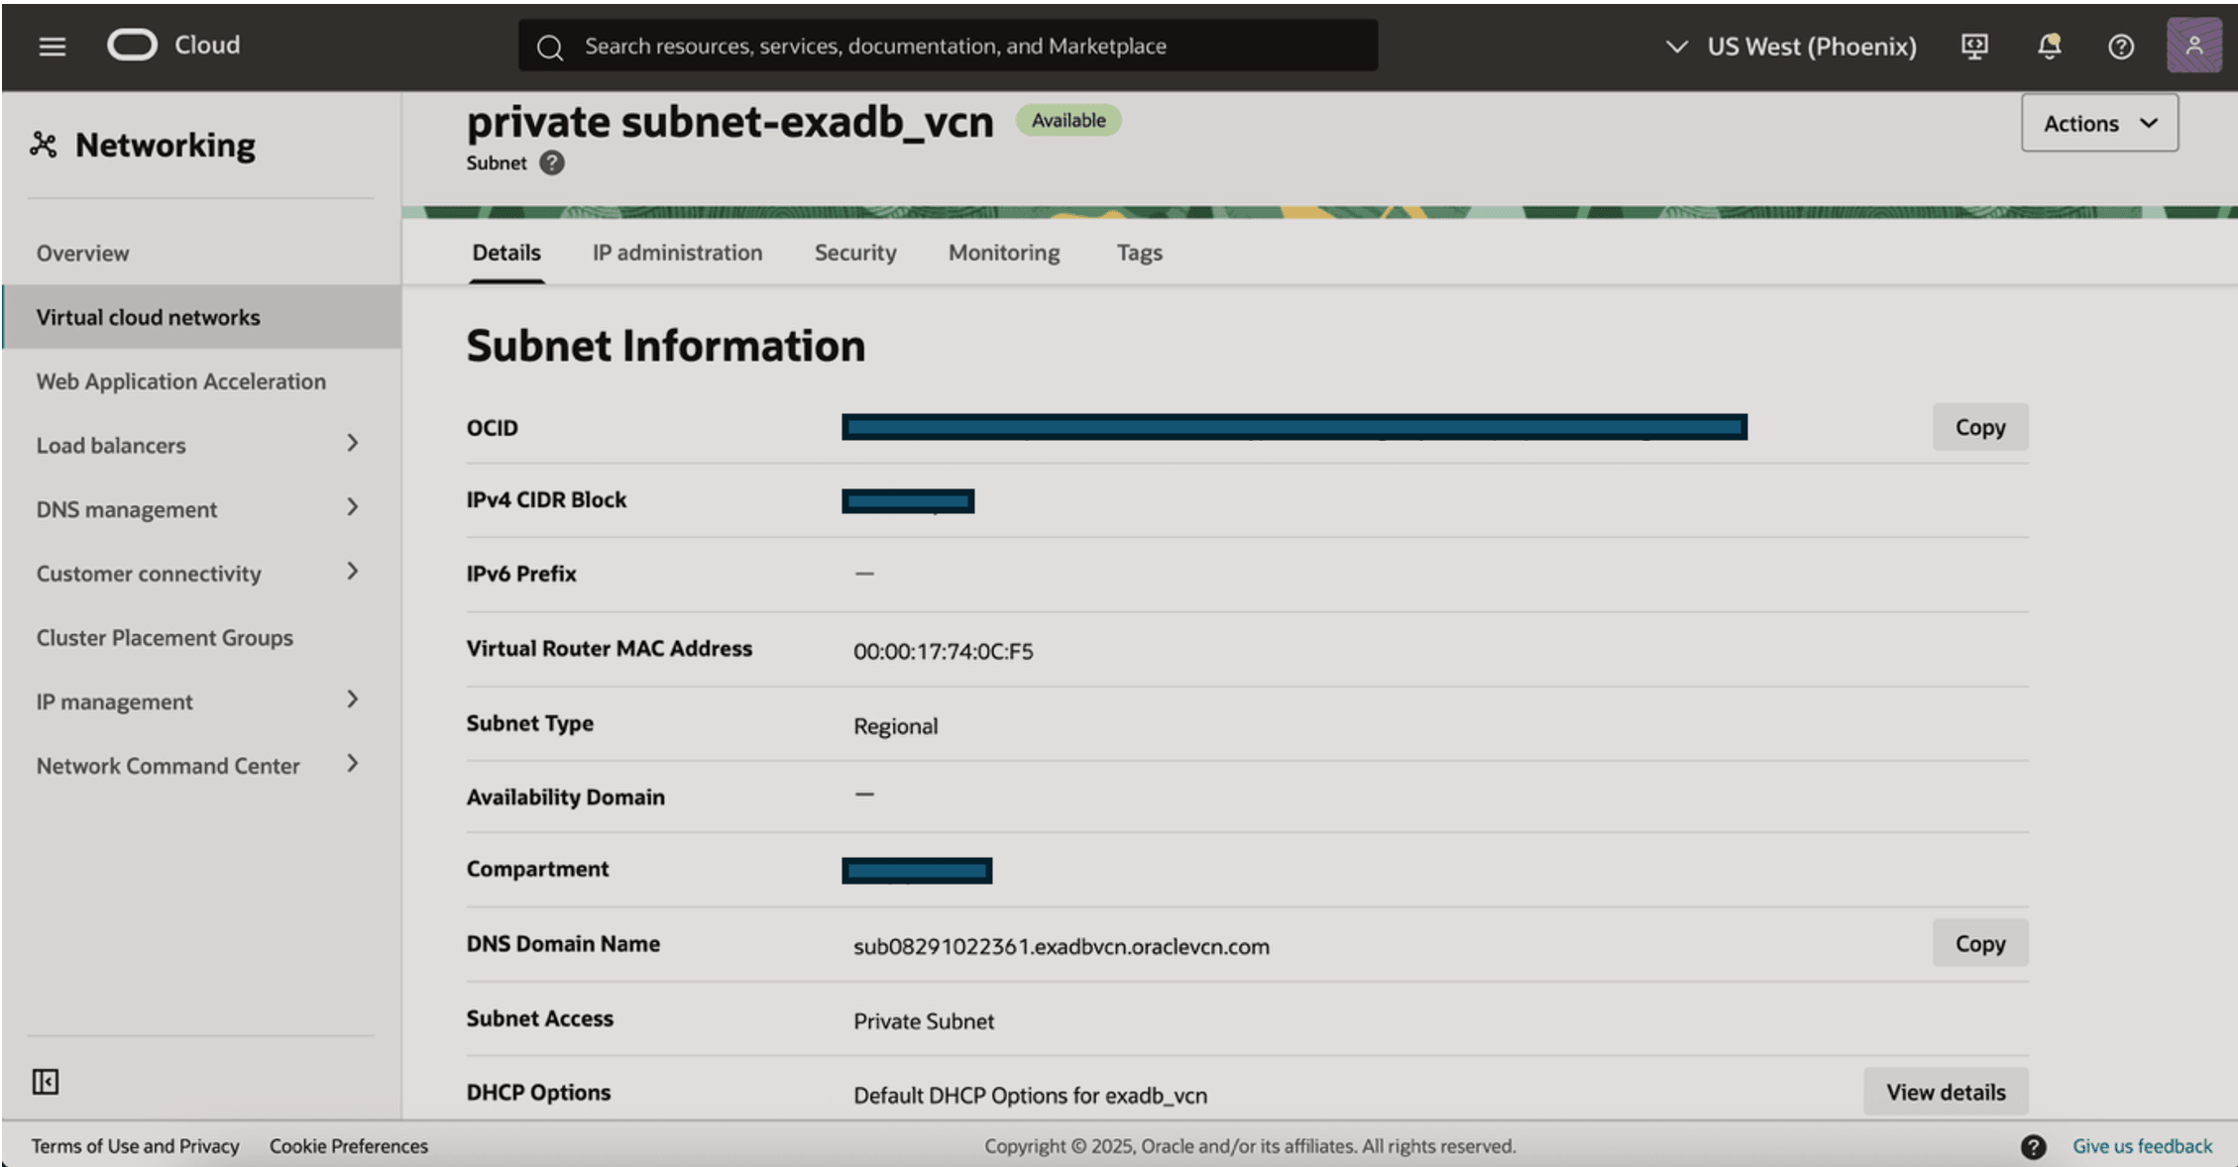View details of DHCP Options

coord(1945,1092)
